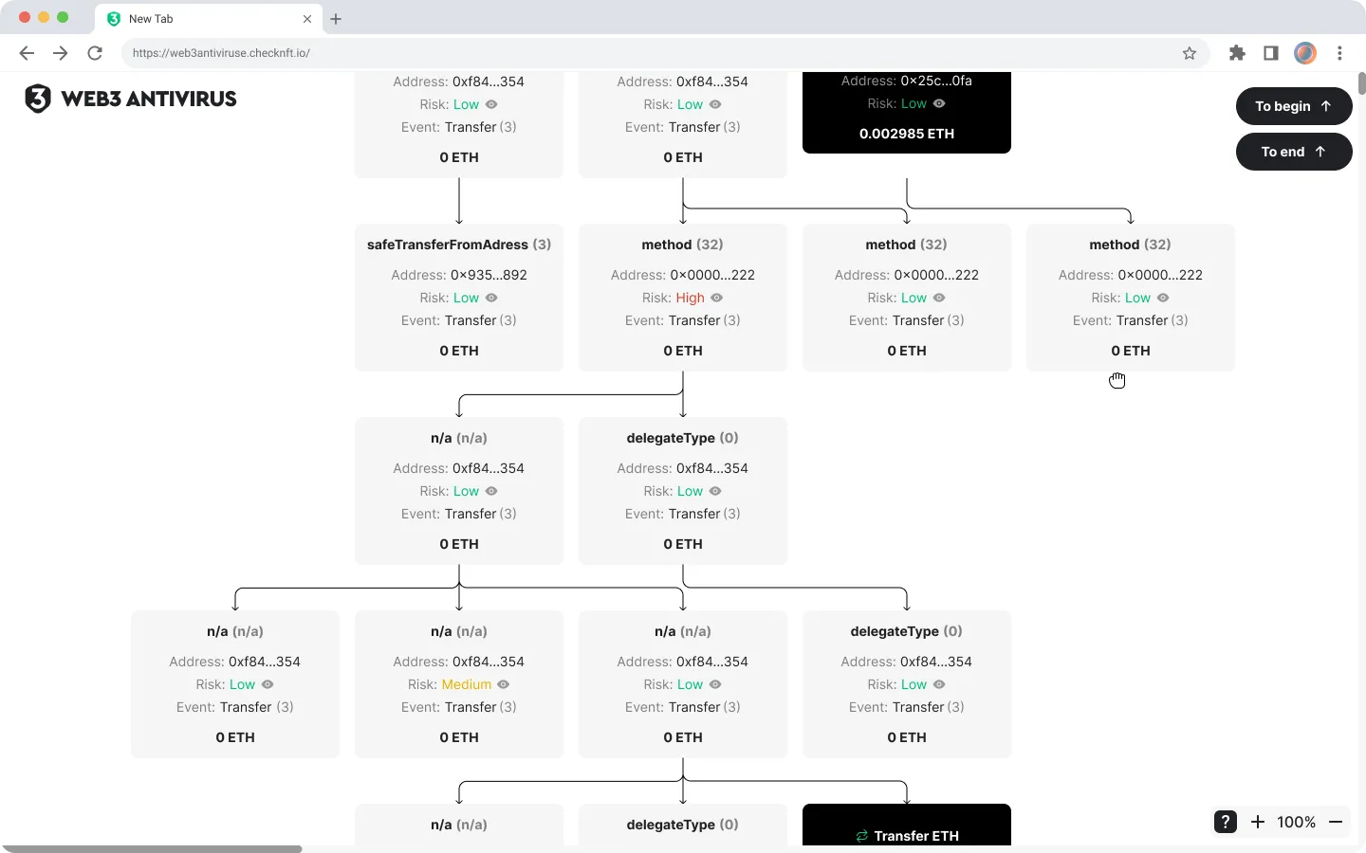The width and height of the screenshot is (1366, 853).
Task: Select the New Tab browser tab
Action: pos(209,19)
